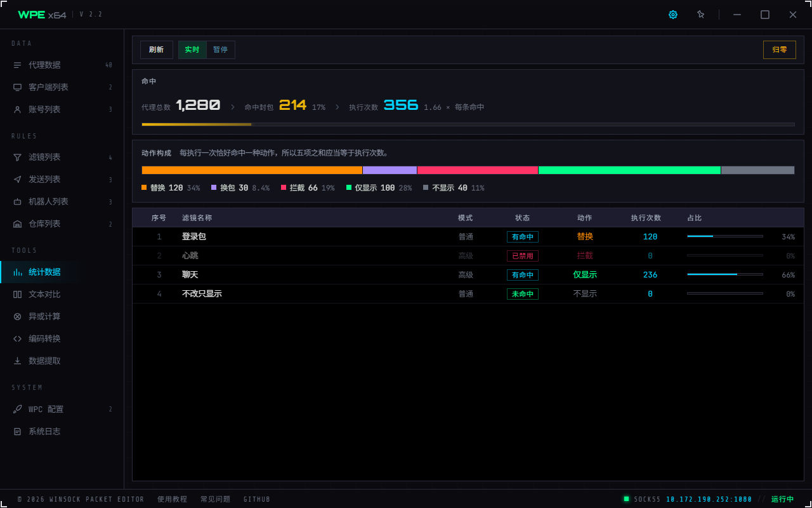This screenshot has width=812, height=508.
Task: Click the 统计数据 bar chart icon
Action: pos(17,272)
